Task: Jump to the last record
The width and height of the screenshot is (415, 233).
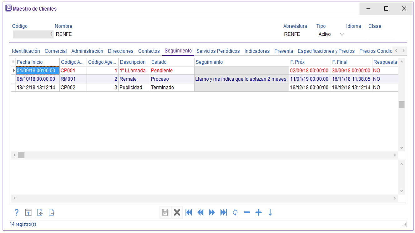Action: (x=223, y=212)
